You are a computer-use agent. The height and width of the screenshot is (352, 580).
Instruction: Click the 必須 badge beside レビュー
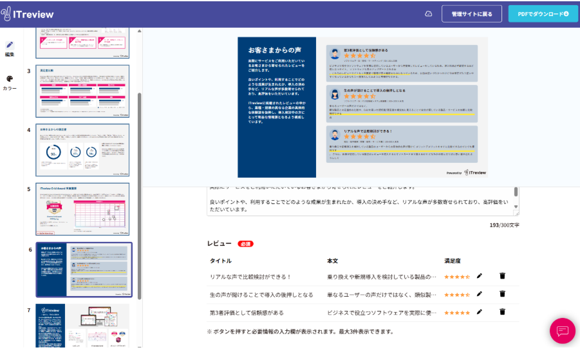(246, 244)
